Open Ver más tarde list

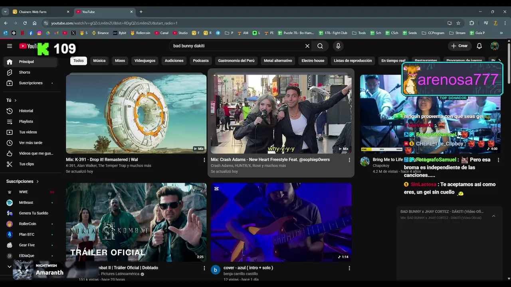click(x=30, y=143)
